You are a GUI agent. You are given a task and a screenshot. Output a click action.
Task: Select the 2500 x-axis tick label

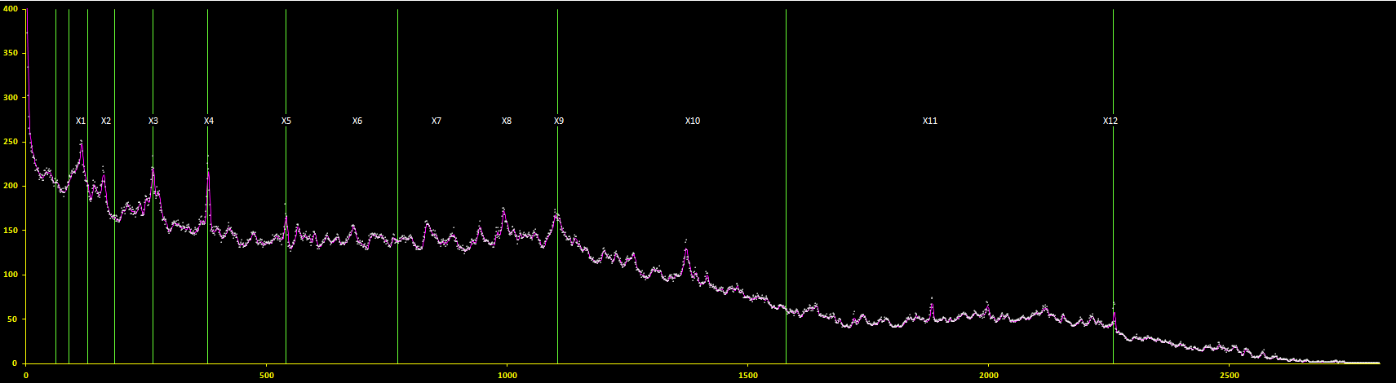coord(1230,376)
